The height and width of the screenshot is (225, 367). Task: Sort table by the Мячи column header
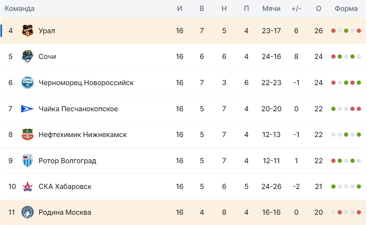point(271,9)
